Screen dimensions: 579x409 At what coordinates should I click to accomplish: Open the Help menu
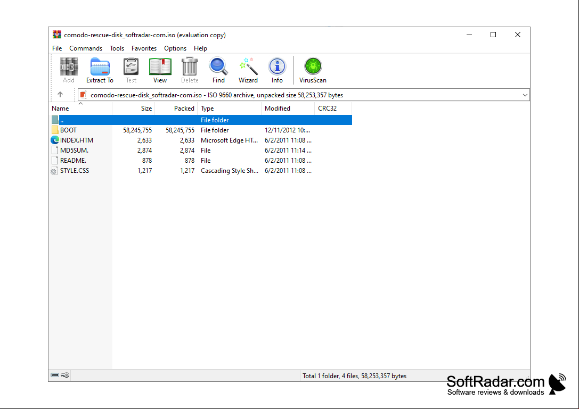click(x=200, y=48)
